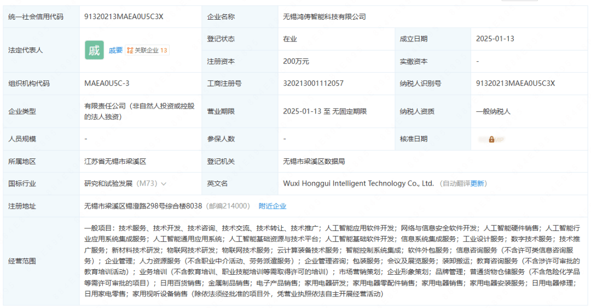Click the 参保人数 label
The height and width of the screenshot is (308, 591).
pyautogui.click(x=221, y=139)
